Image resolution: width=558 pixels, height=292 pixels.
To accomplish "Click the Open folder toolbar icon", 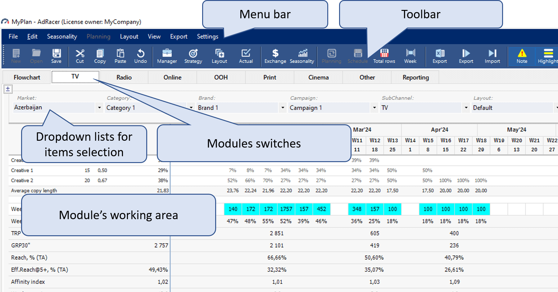I will 36,56.
